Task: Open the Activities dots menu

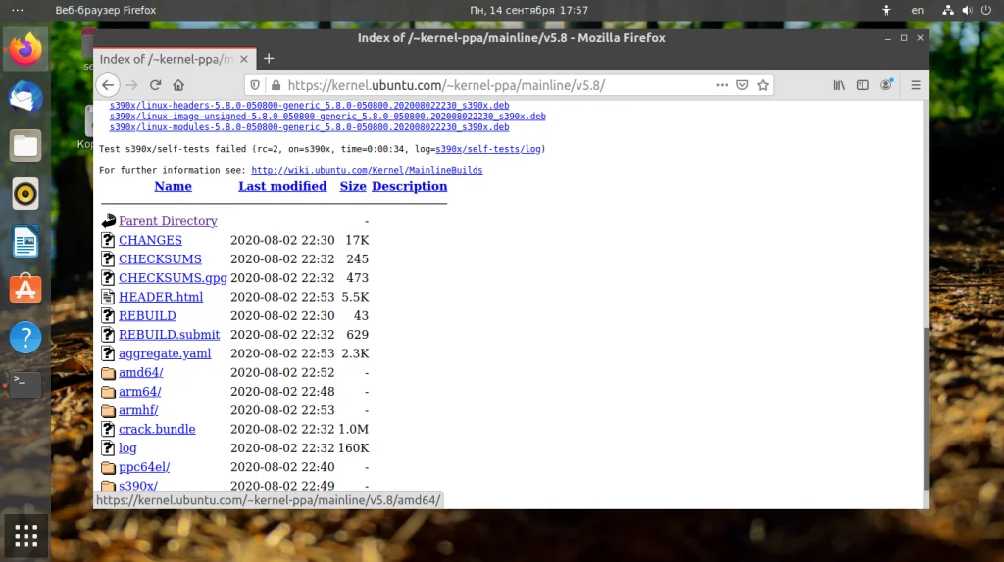Action: pos(18,10)
